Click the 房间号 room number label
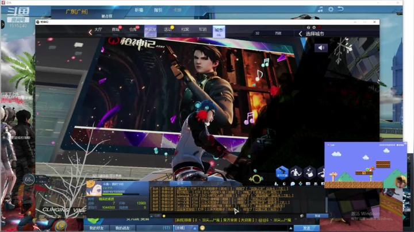The image size is (414, 232). tap(18, 20)
